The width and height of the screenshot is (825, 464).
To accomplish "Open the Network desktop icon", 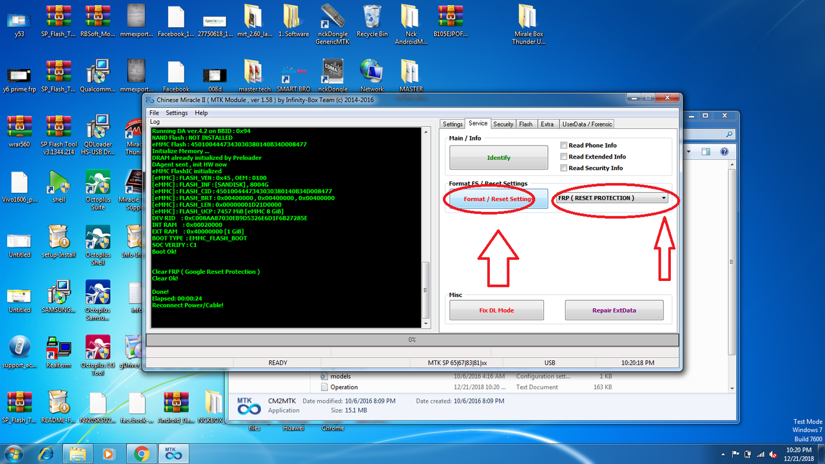I will tap(372, 76).
